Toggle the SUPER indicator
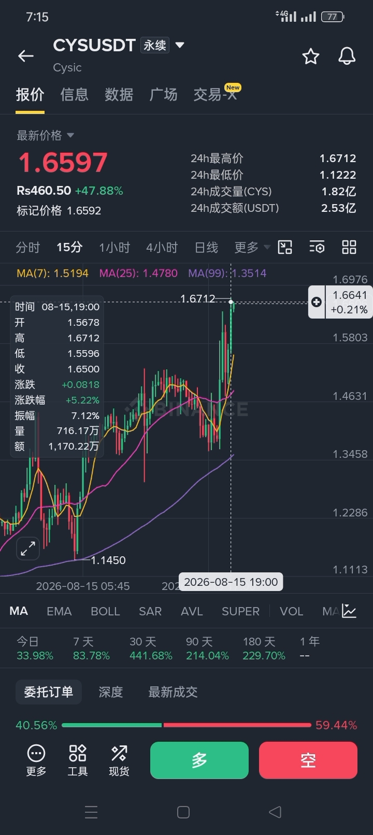This screenshot has height=835, width=373. [240, 611]
